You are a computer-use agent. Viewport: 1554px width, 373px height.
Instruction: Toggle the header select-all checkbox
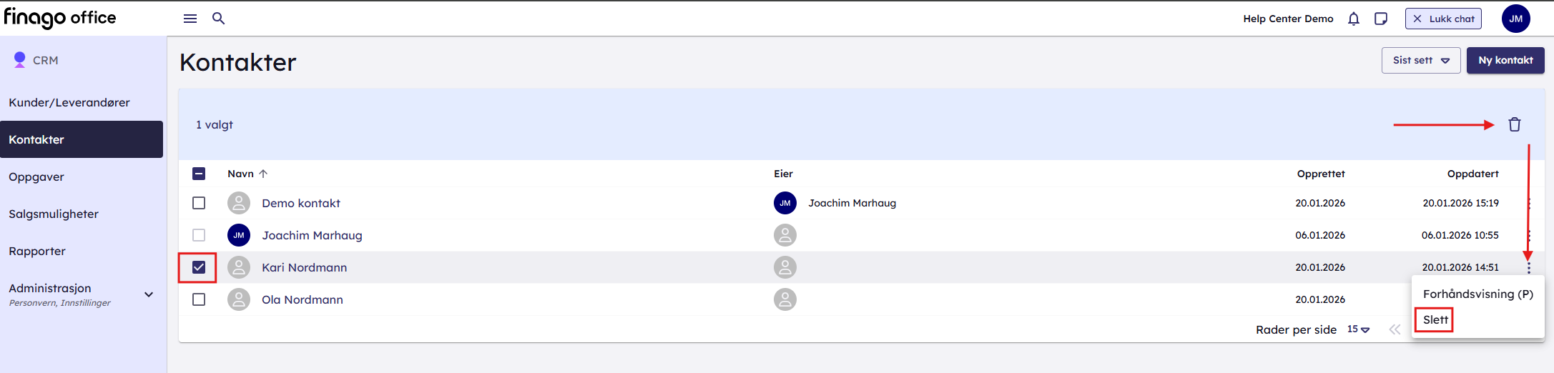coord(199,174)
